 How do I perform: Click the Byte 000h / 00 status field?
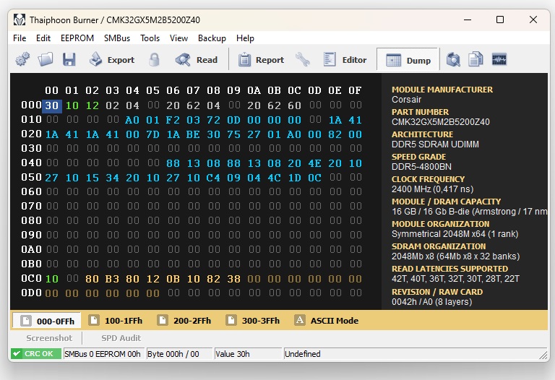pos(179,354)
